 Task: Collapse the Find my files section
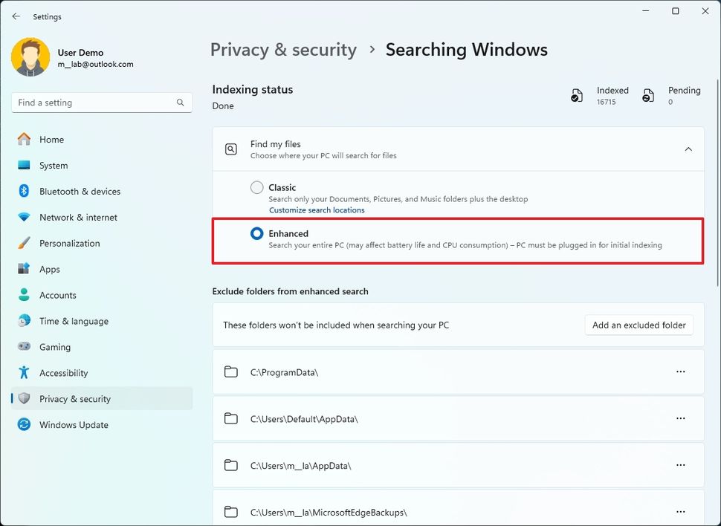(688, 149)
